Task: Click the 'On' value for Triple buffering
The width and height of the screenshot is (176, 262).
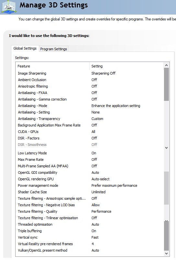Action: (94, 231)
